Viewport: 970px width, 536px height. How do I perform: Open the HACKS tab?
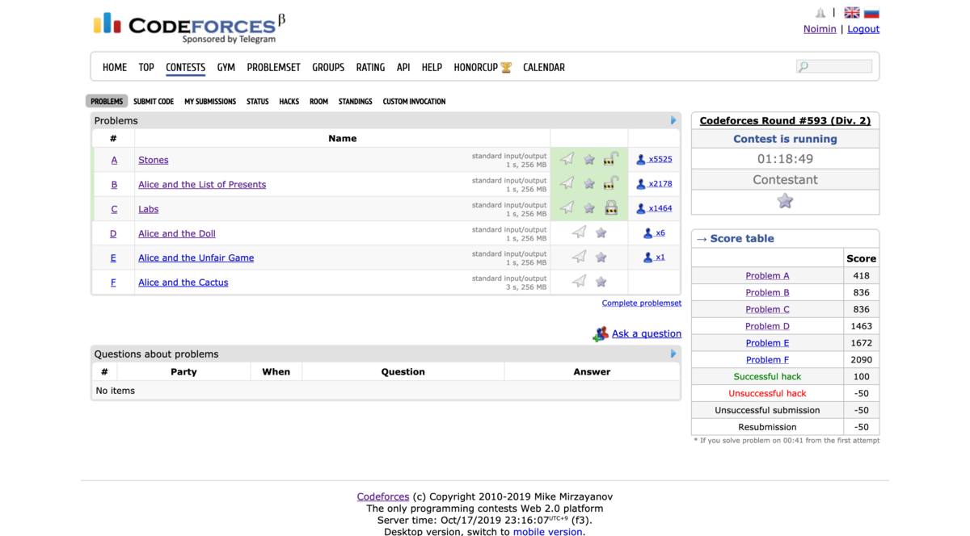(x=289, y=102)
